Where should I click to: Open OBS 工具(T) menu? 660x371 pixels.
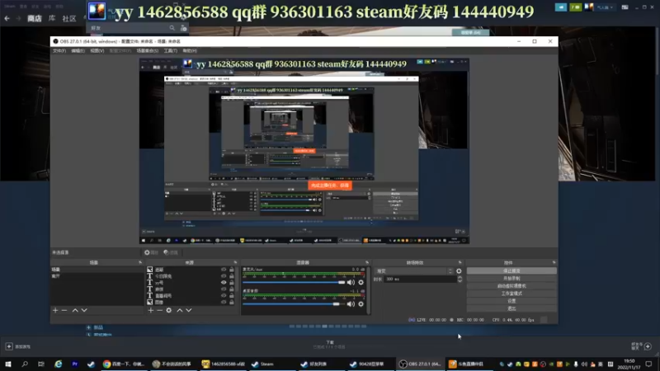171,51
